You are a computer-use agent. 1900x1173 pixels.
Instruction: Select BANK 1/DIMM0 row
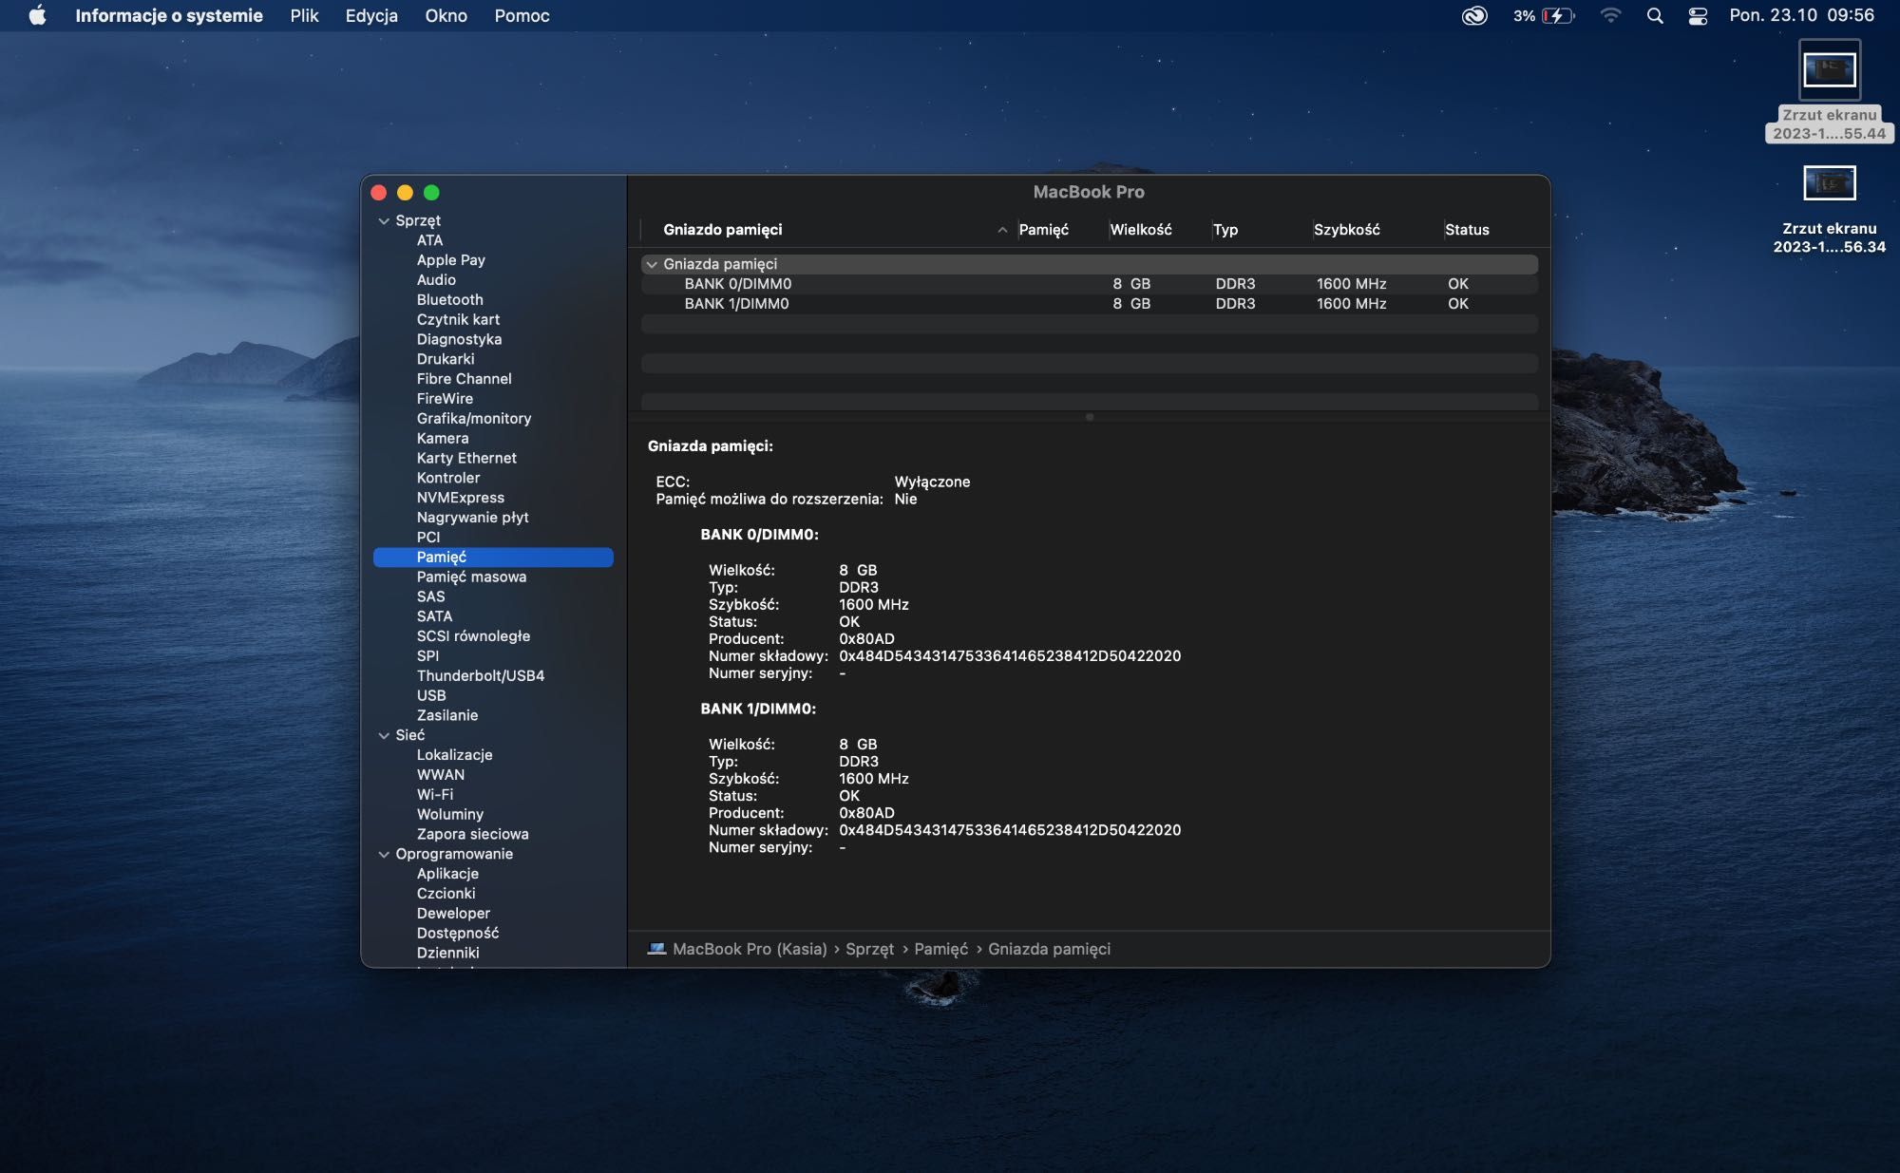coord(1089,304)
